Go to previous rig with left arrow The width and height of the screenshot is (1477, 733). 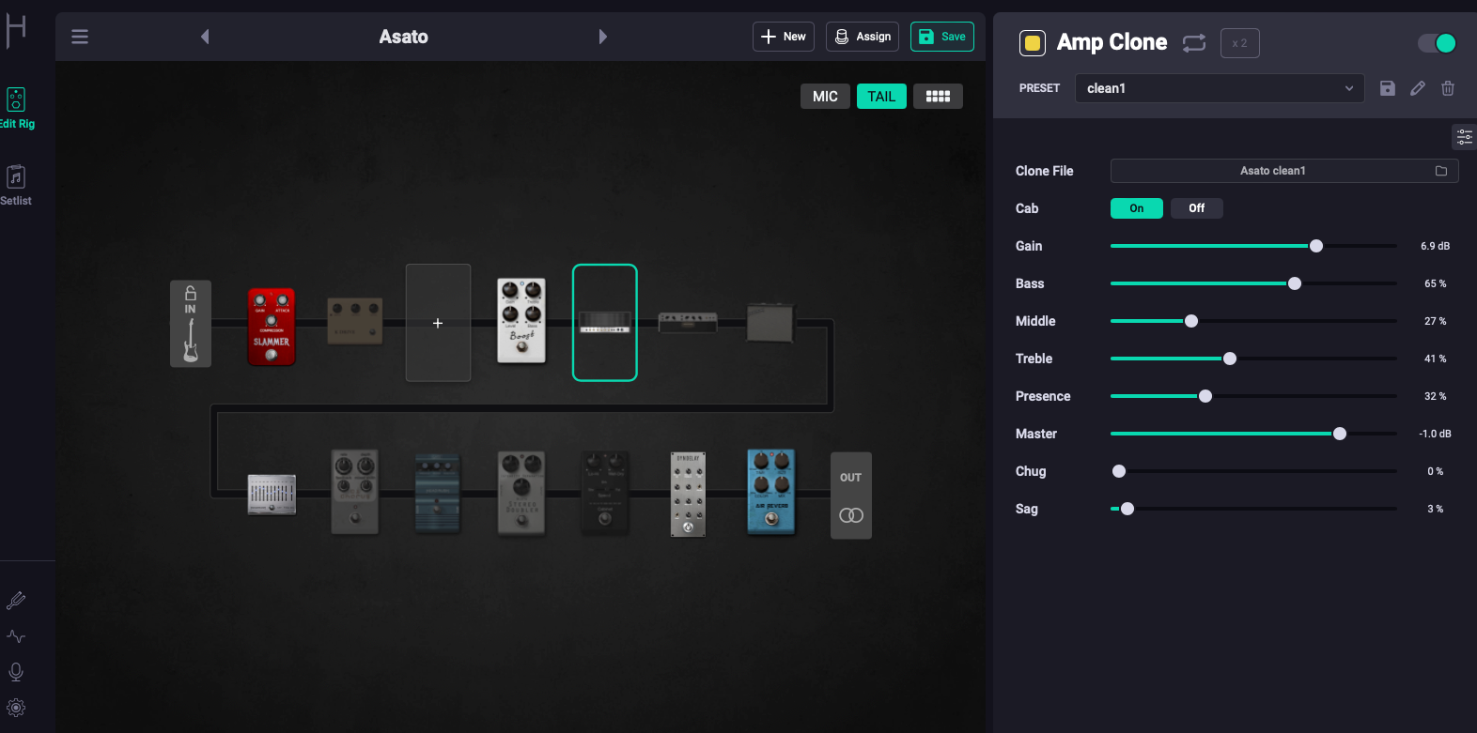point(205,37)
